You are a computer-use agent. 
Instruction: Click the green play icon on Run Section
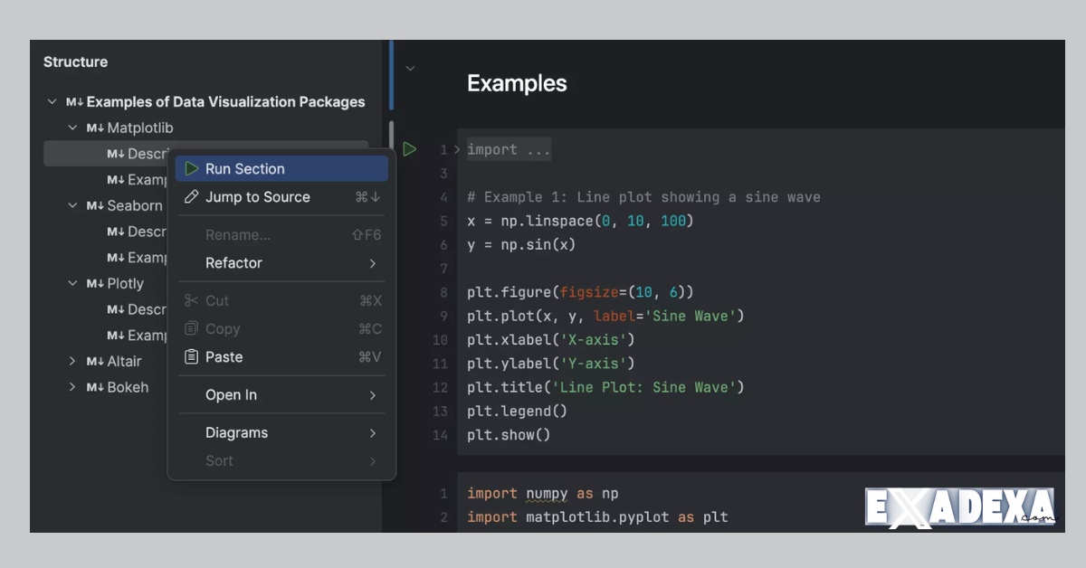[x=191, y=168]
